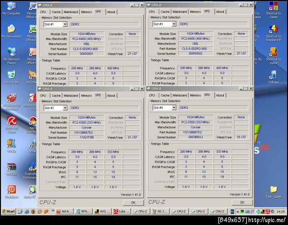Click OK in the Slot #2 CPU-Z window
The height and width of the screenshot is (225, 288).
(x=133, y=202)
